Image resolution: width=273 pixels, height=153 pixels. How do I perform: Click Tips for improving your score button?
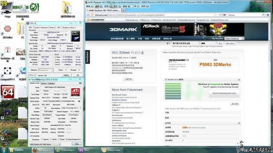(224, 93)
